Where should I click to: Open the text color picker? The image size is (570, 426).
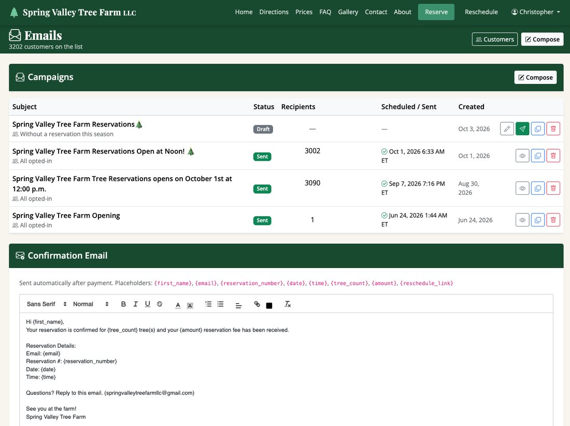click(x=178, y=305)
